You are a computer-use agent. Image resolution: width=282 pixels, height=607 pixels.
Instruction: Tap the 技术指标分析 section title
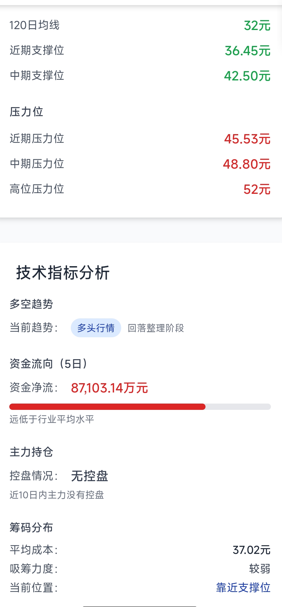63,273
